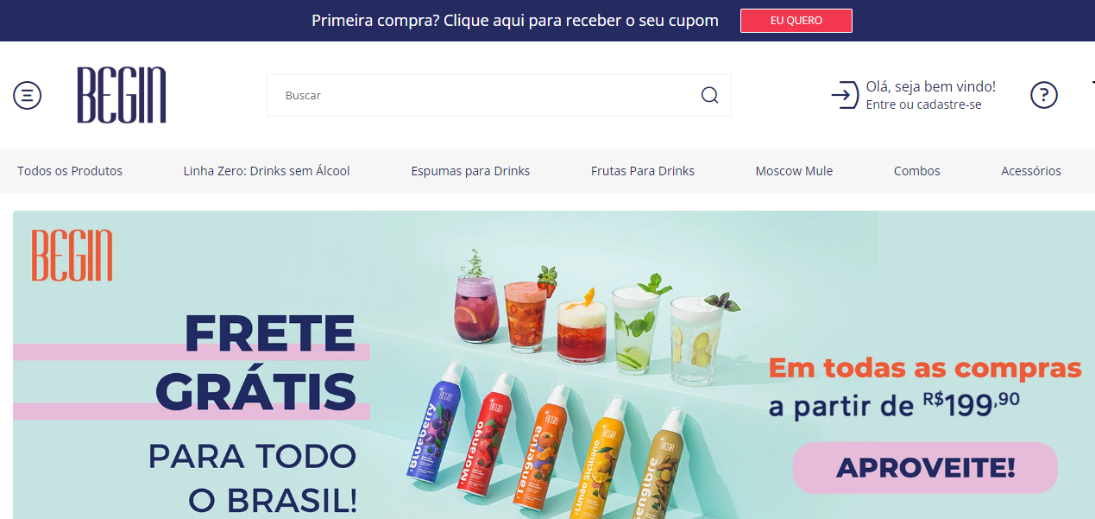Open the Moscow Mule category

[x=794, y=171]
